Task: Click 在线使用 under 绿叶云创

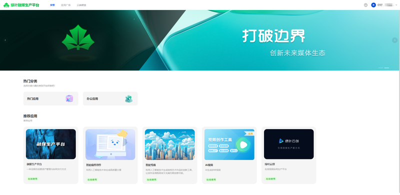Action: coord(270,179)
